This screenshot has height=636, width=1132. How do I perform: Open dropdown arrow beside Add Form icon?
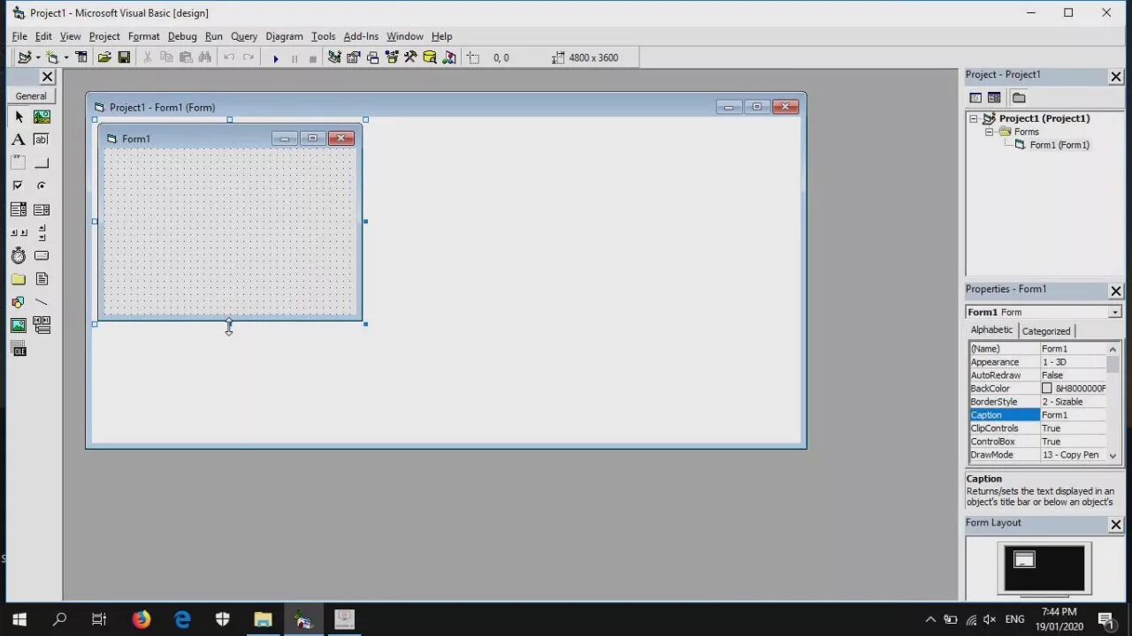(x=65, y=57)
